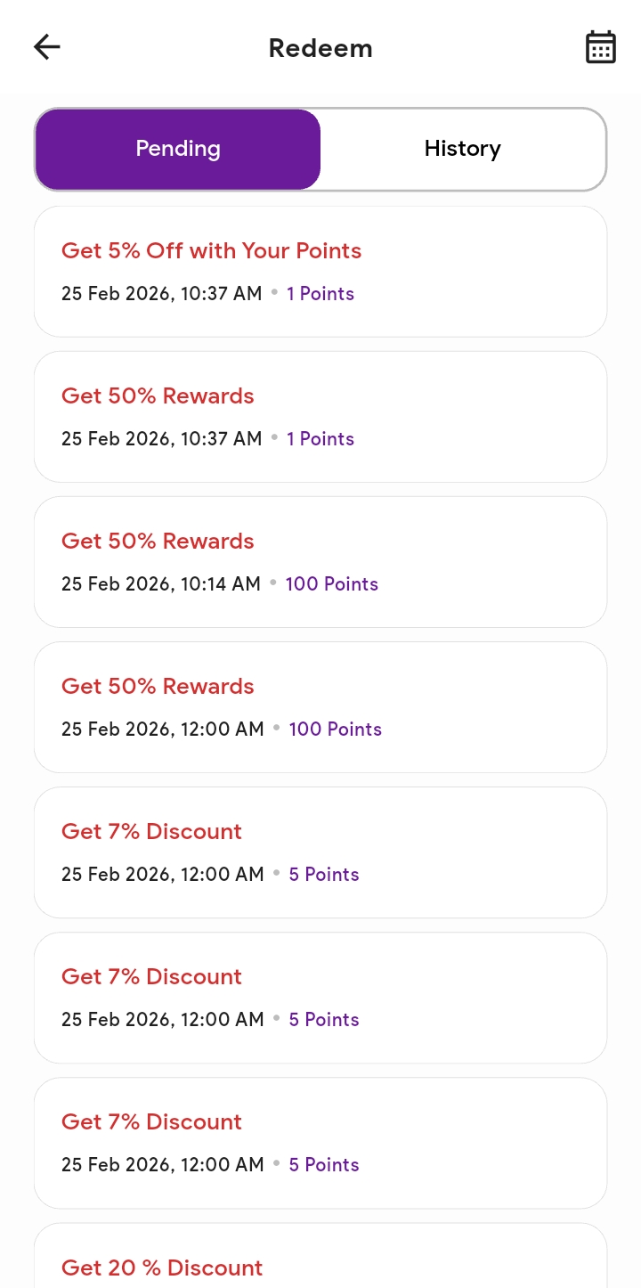The width and height of the screenshot is (641, 1288).
Task: Click the Get 20 % Discount title
Action: [162, 1268]
